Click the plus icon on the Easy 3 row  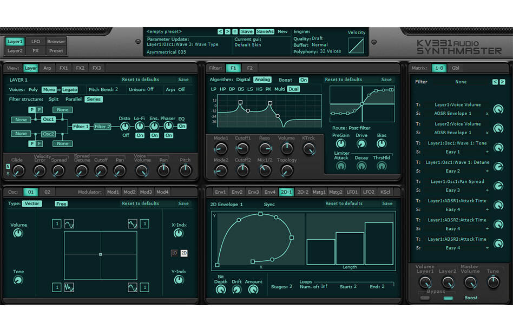point(487,190)
